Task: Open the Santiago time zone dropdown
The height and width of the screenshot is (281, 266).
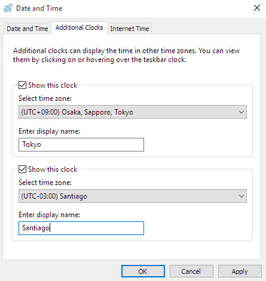Action: pyautogui.click(x=133, y=196)
